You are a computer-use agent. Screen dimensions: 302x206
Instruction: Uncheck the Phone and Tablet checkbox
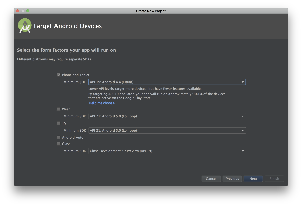tap(59, 75)
